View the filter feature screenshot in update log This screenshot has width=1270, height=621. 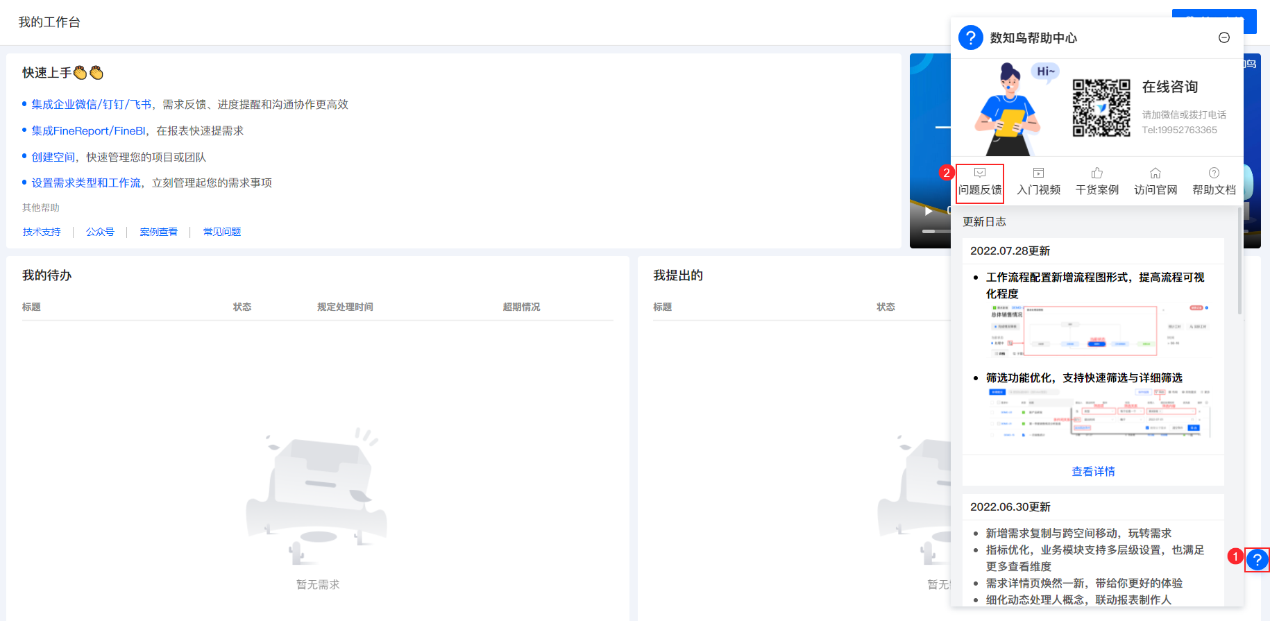tap(1099, 414)
